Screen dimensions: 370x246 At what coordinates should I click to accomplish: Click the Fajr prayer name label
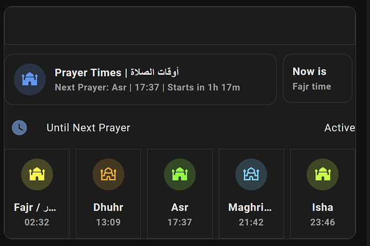(35, 207)
